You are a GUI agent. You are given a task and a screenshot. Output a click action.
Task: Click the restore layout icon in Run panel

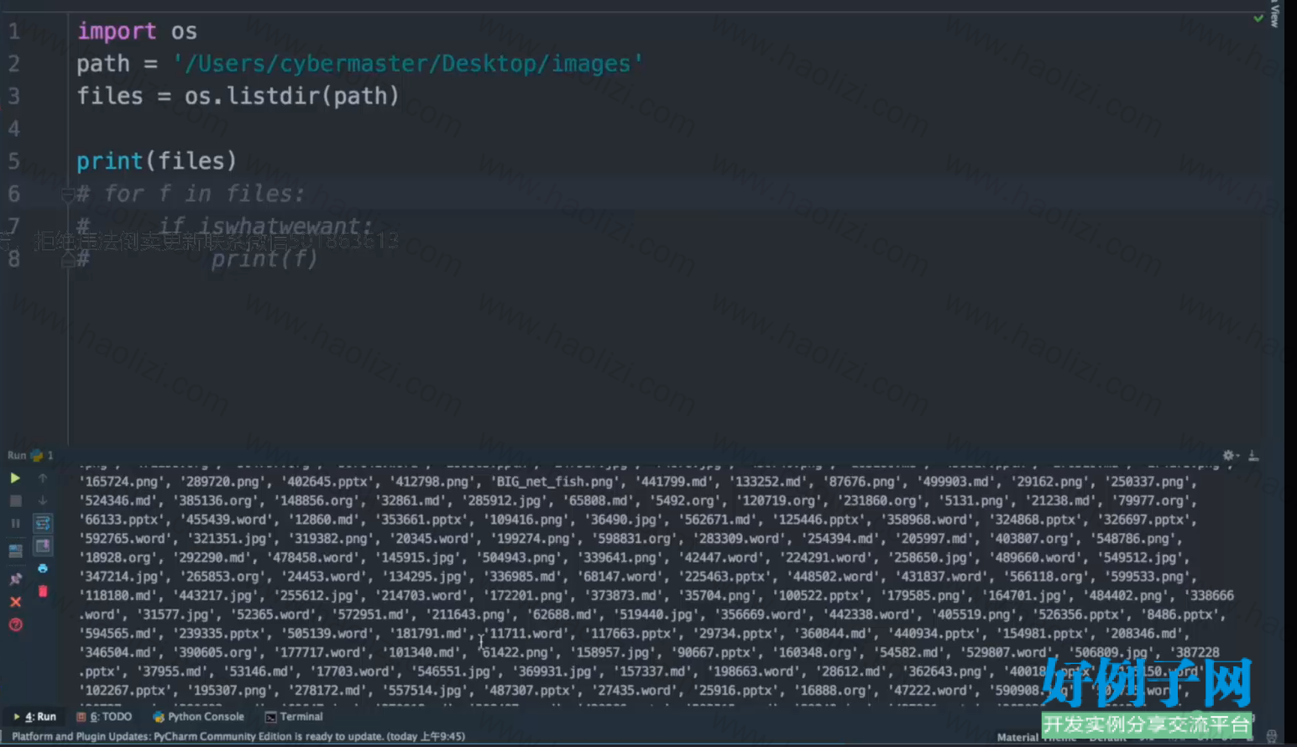(x=15, y=551)
